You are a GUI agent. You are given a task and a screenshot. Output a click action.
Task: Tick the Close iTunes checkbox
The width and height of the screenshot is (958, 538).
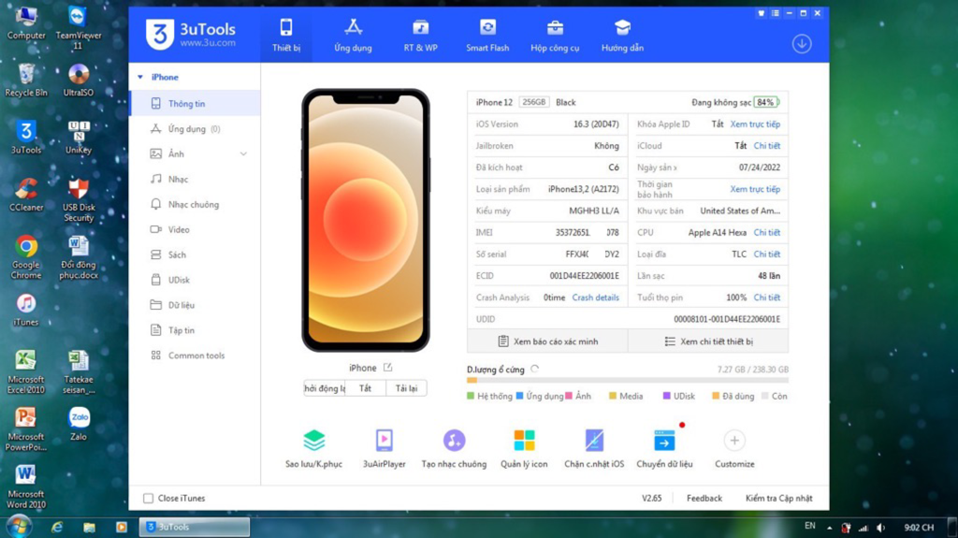tap(148, 499)
